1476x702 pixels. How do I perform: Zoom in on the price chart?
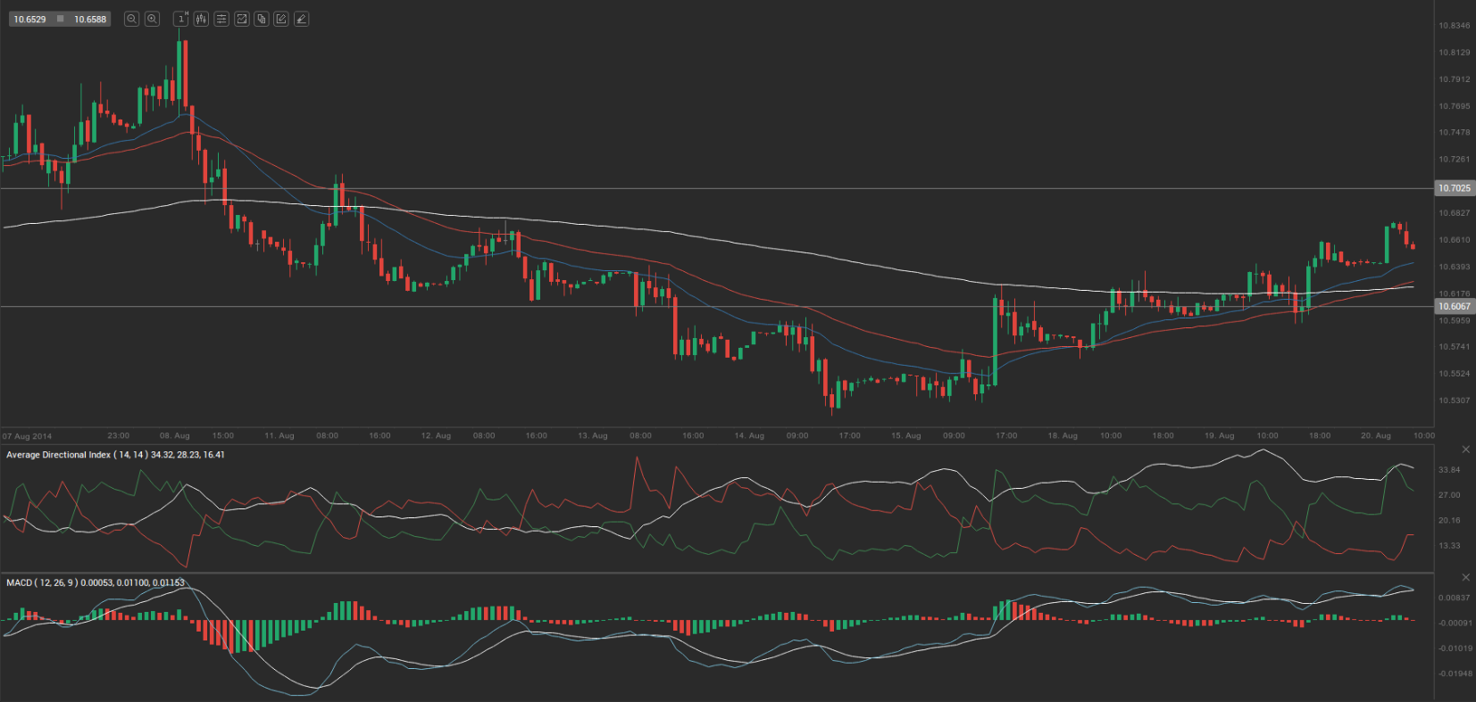[152, 19]
